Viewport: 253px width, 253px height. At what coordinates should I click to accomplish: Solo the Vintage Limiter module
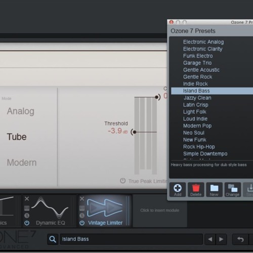tap(82, 216)
